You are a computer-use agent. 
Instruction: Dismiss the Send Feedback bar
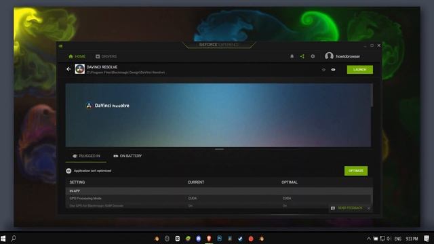pos(368,208)
